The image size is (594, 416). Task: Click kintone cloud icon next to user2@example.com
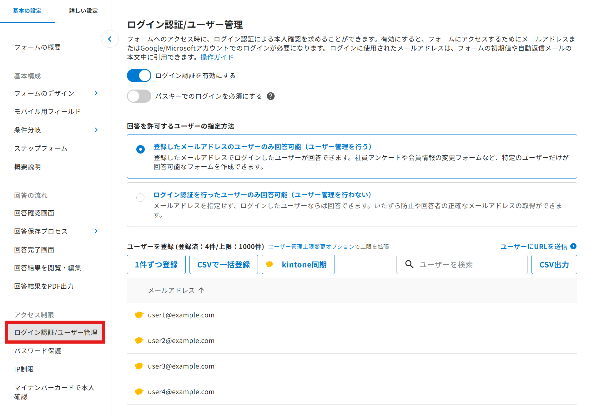point(139,340)
